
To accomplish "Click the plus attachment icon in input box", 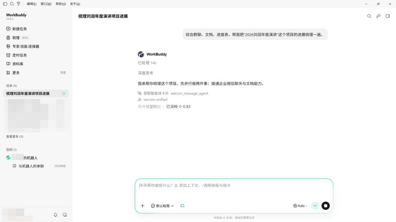I will 142,206.
